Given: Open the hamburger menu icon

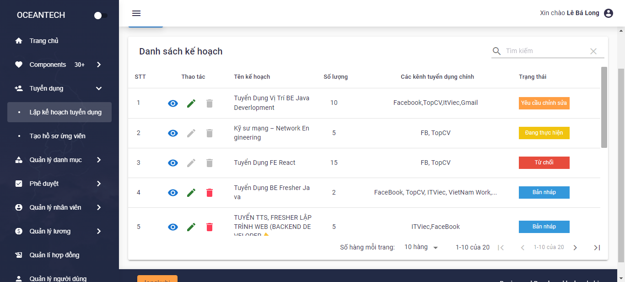Looking at the screenshot, I should (x=136, y=13).
